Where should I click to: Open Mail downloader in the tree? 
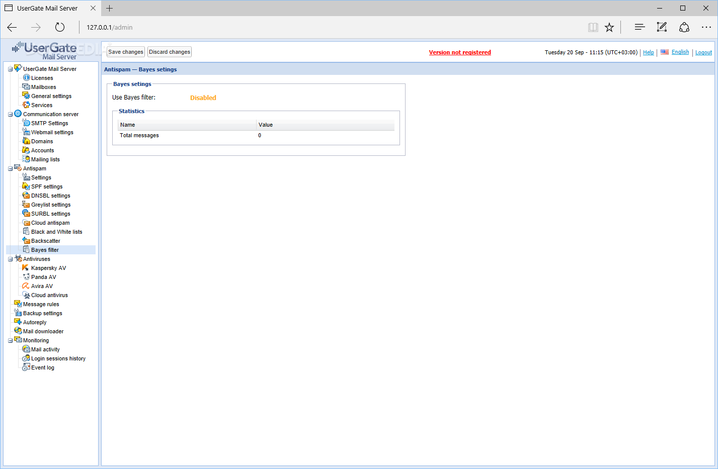43,331
